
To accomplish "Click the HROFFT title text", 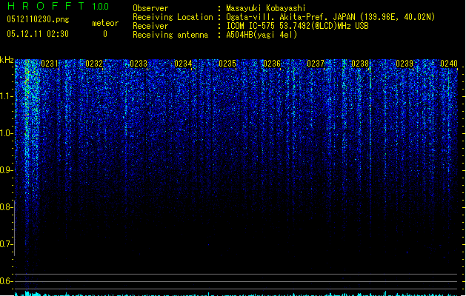I will tap(46, 6).
